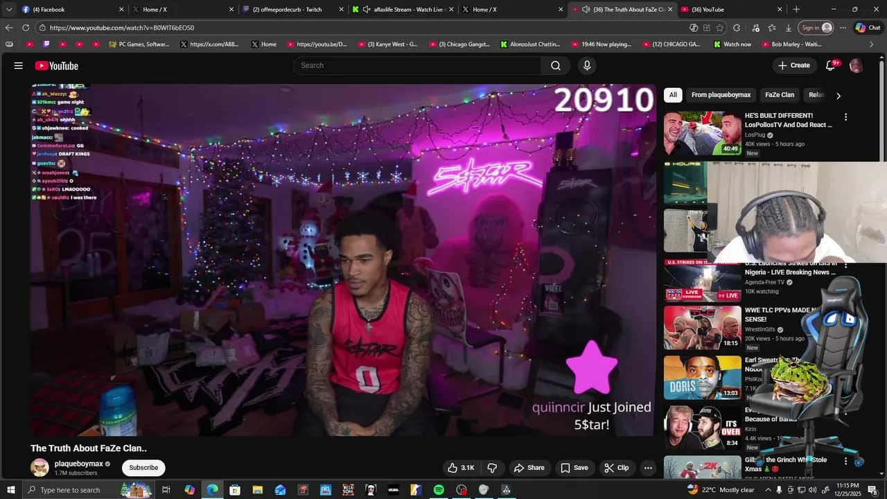
Task: Open File Explorer from the taskbar
Action: 257,490
